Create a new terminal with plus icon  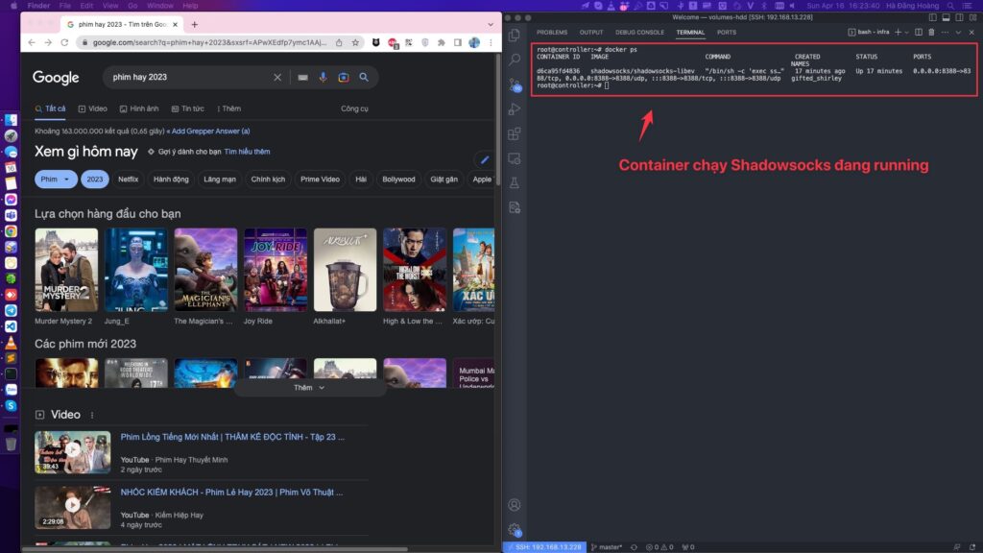(898, 32)
